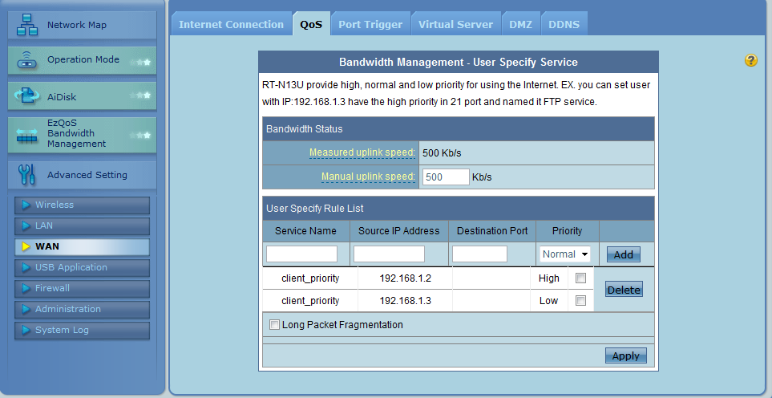Click the High priority value
This screenshot has height=398, width=772.
coord(549,278)
